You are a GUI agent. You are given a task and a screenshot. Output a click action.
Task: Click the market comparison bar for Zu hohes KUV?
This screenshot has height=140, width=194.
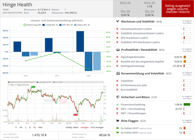pyautogui.click(x=187, y=128)
